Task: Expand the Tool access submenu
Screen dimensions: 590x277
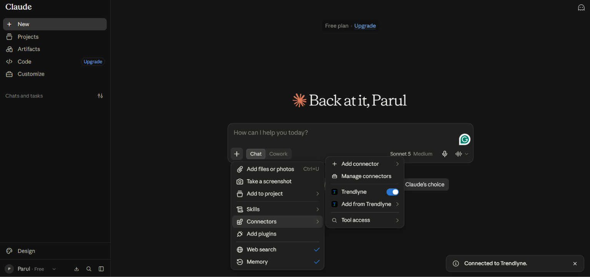Action: (x=365, y=220)
